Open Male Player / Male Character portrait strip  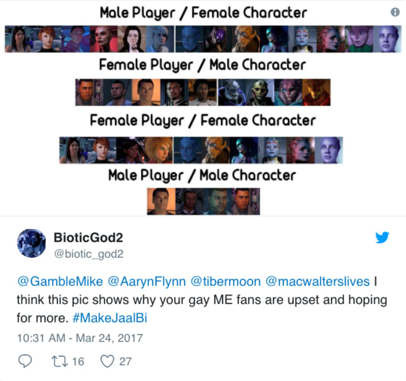click(203, 201)
